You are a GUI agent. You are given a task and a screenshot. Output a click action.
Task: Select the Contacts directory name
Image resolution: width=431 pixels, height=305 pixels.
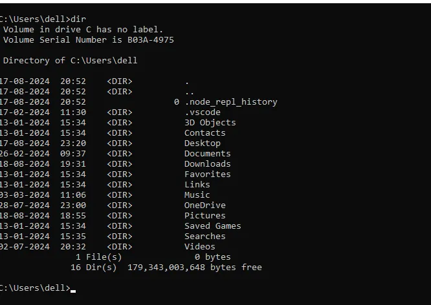coord(204,133)
